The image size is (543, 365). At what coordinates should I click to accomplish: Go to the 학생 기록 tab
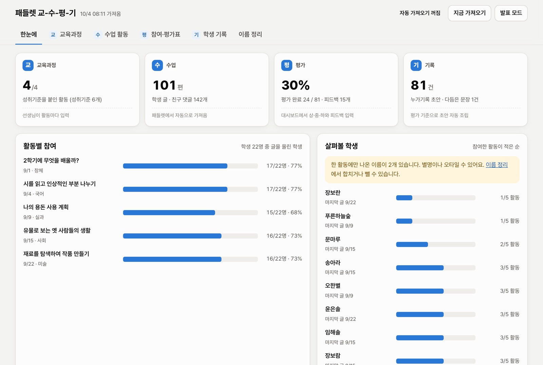coord(210,34)
